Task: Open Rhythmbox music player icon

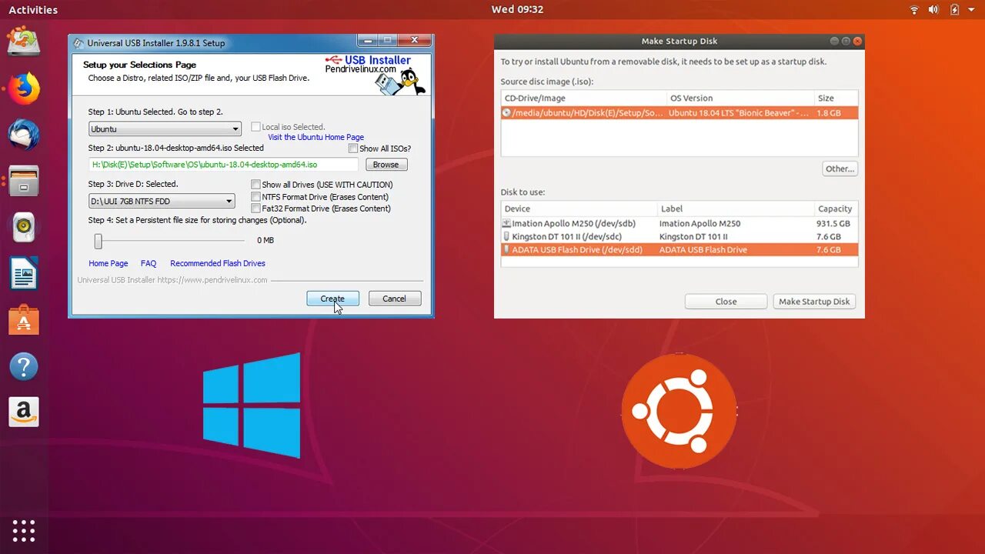Action: coord(24,227)
